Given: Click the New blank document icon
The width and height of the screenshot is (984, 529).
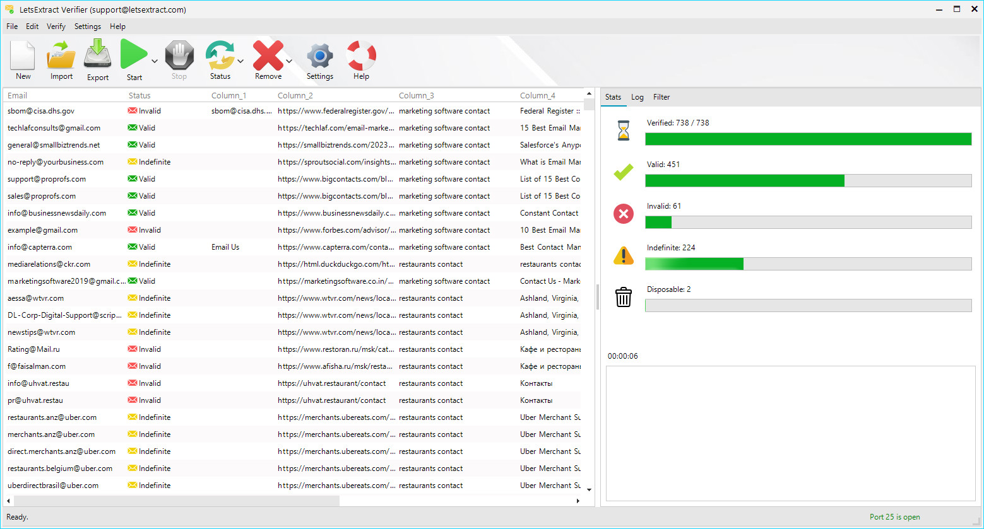Looking at the screenshot, I should click(x=23, y=56).
